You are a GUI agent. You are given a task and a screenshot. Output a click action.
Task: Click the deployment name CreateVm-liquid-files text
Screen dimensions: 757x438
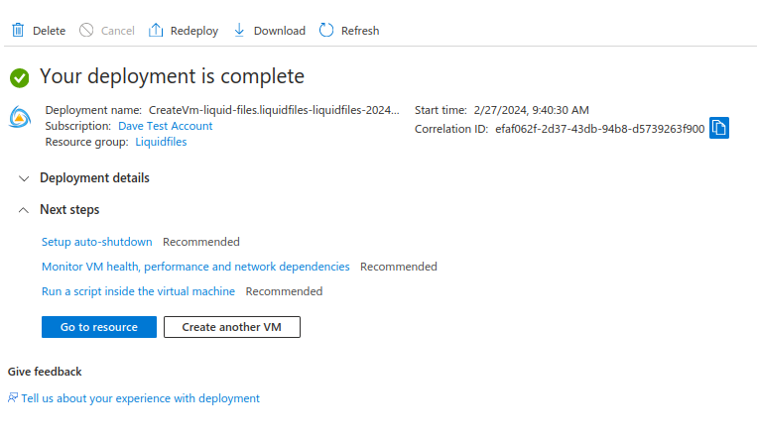pos(274,110)
